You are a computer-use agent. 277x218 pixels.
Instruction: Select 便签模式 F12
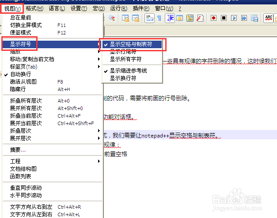tap(53, 33)
